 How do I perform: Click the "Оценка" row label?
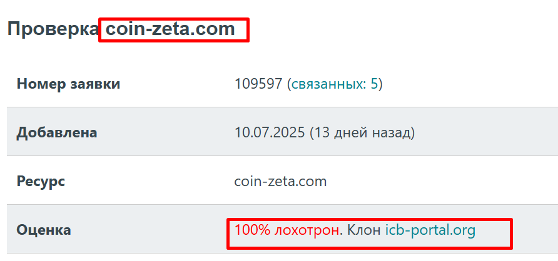tap(44, 230)
